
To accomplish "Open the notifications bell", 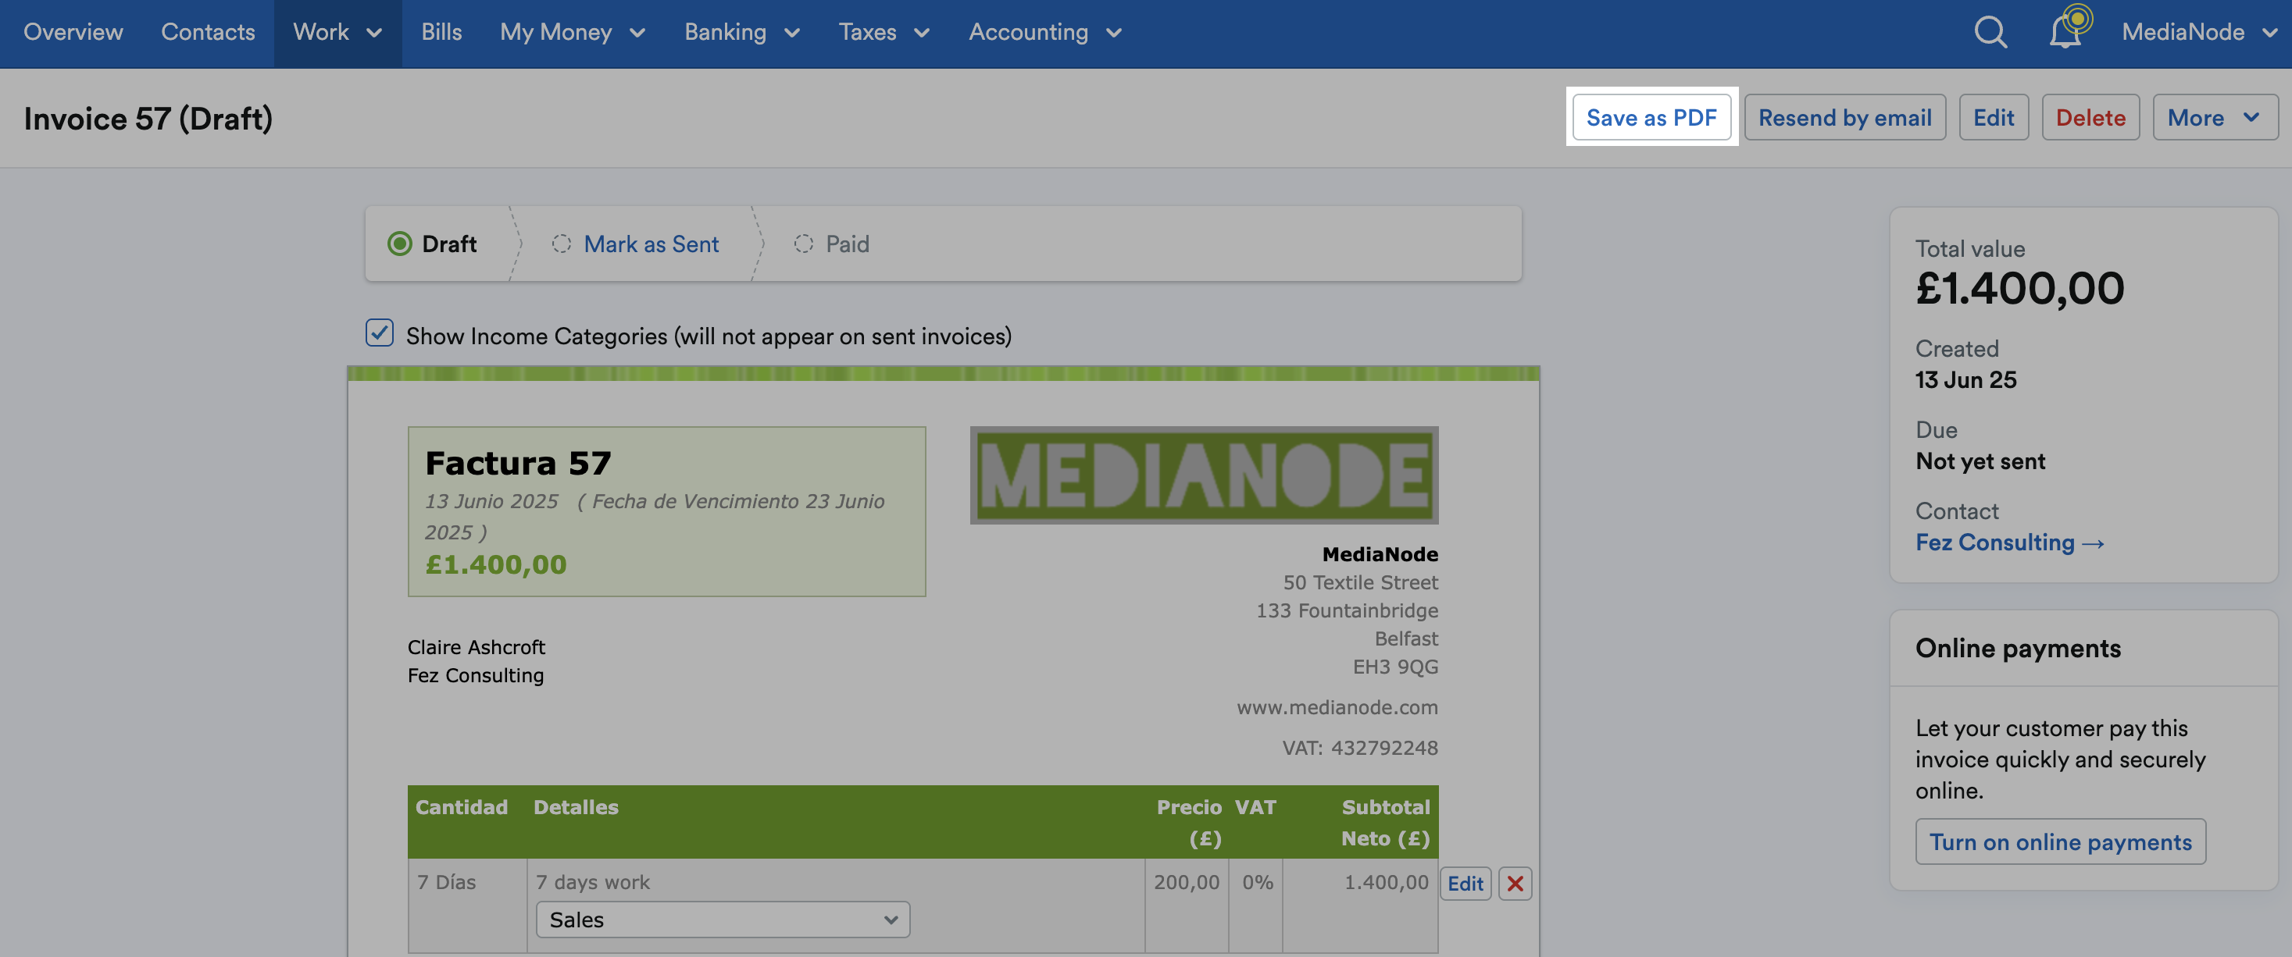I will (2064, 33).
